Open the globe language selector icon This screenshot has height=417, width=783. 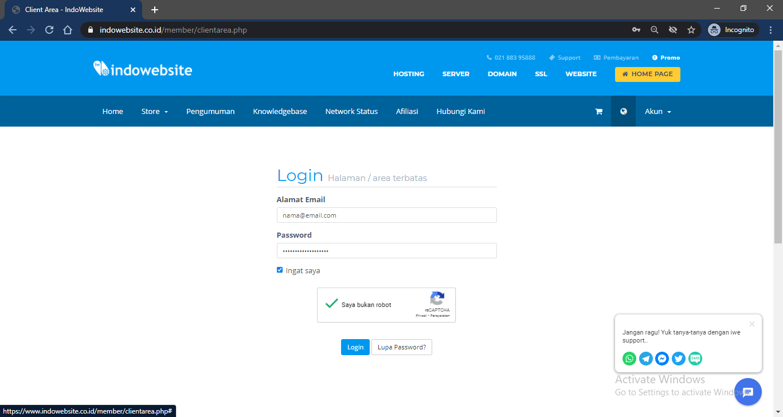pyautogui.click(x=623, y=112)
